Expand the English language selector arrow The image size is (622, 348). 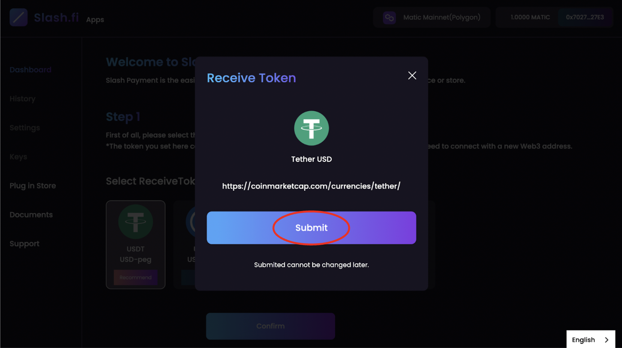[607, 340]
